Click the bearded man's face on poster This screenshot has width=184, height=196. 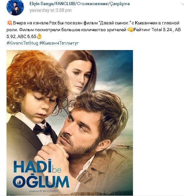pos(79,134)
